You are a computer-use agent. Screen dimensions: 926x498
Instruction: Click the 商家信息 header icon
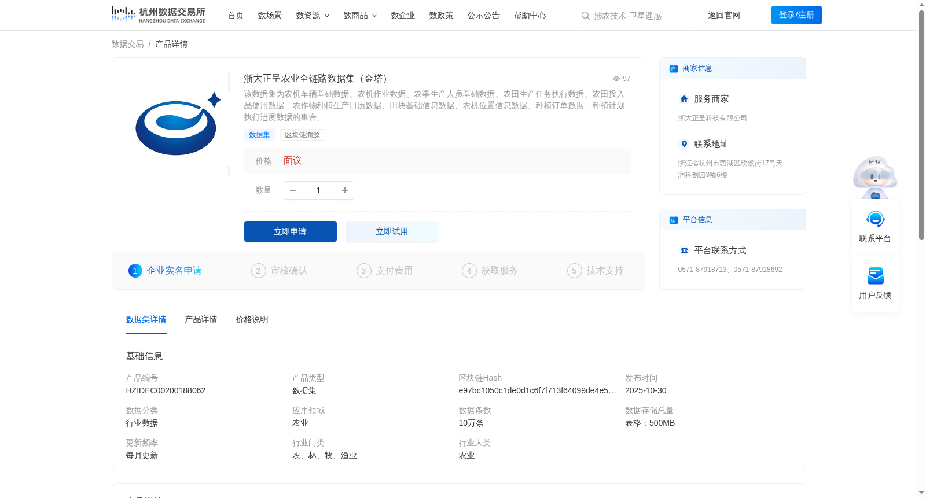(673, 69)
